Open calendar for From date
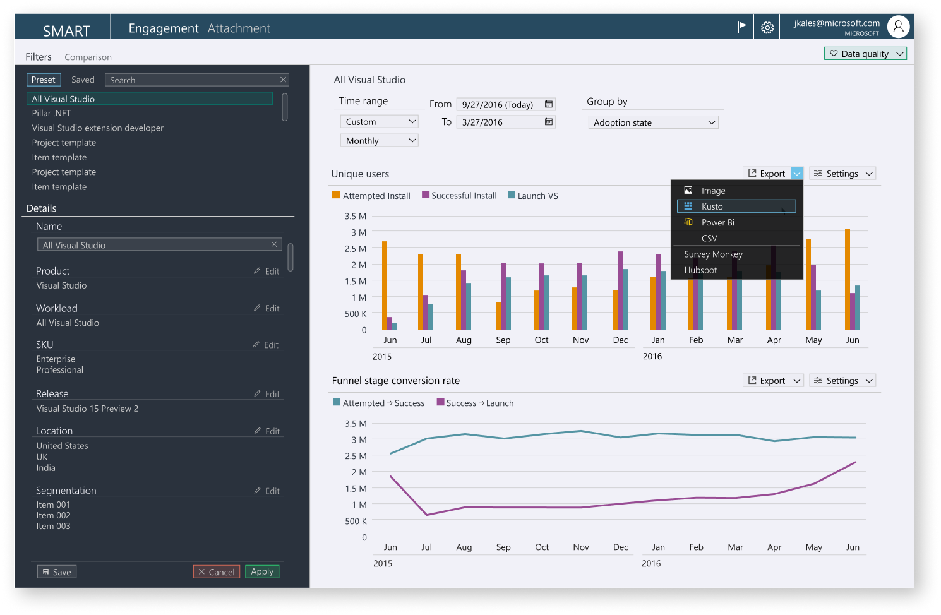The width and height of the screenshot is (941, 615). [x=549, y=104]
